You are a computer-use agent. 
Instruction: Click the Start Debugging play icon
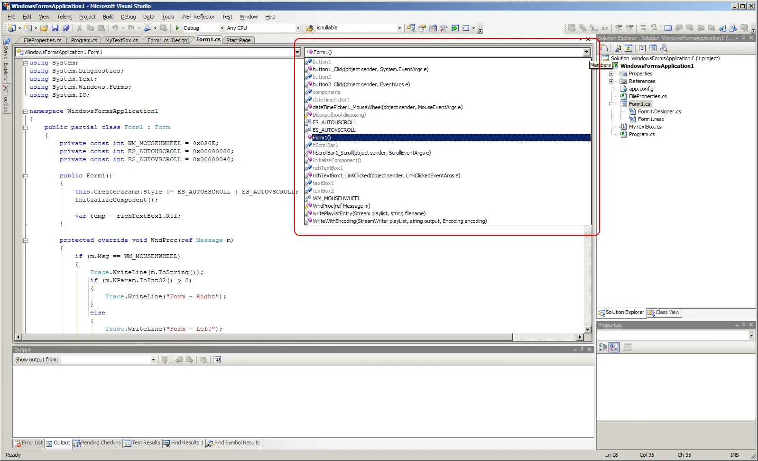point(177,28)
